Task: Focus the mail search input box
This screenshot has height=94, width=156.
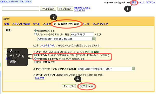Action: click(21, 9)
